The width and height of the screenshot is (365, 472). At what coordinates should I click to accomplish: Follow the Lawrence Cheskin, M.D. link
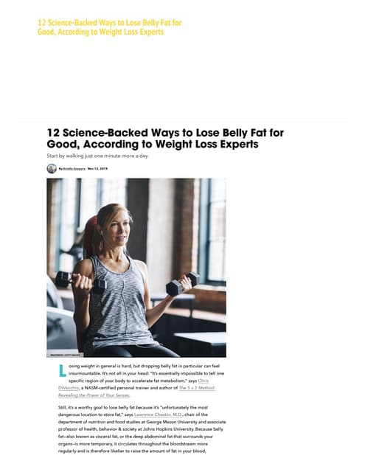tap(159, 414)
